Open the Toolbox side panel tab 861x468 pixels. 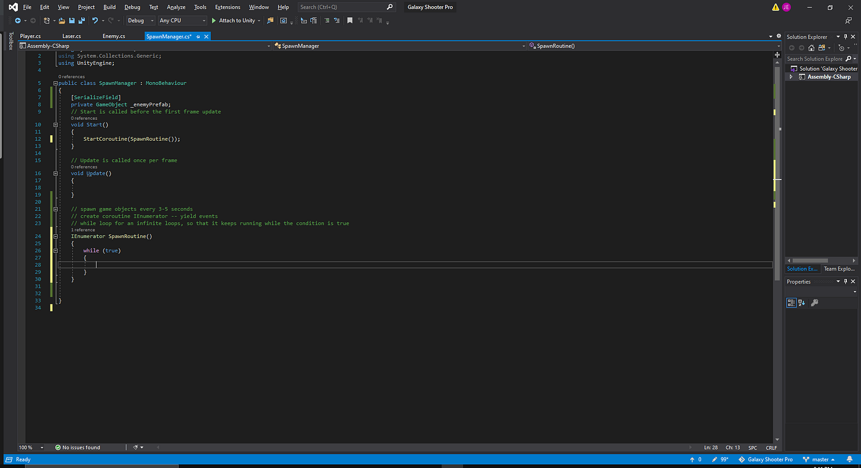click(10, 41)
